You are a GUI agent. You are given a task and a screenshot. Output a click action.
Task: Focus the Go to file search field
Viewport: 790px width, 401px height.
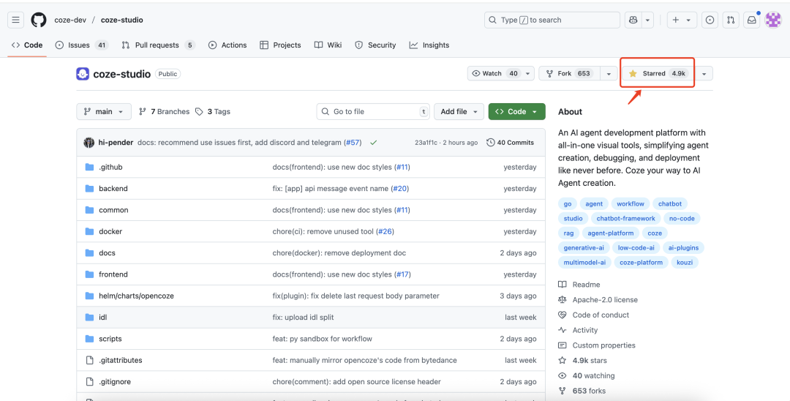click(x=373, y=111)
